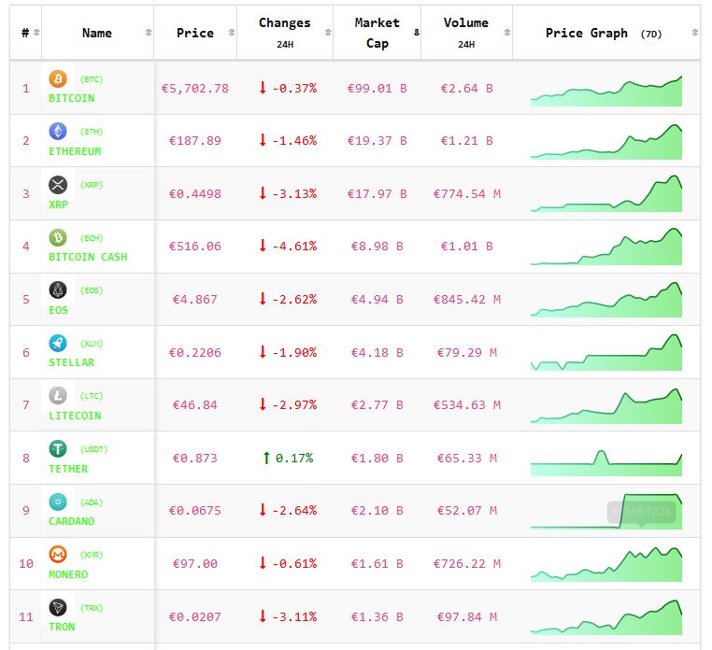Screen dimensions: 712x650
Task: Click the Tron logo icon
Action: (x=58, y=607)
